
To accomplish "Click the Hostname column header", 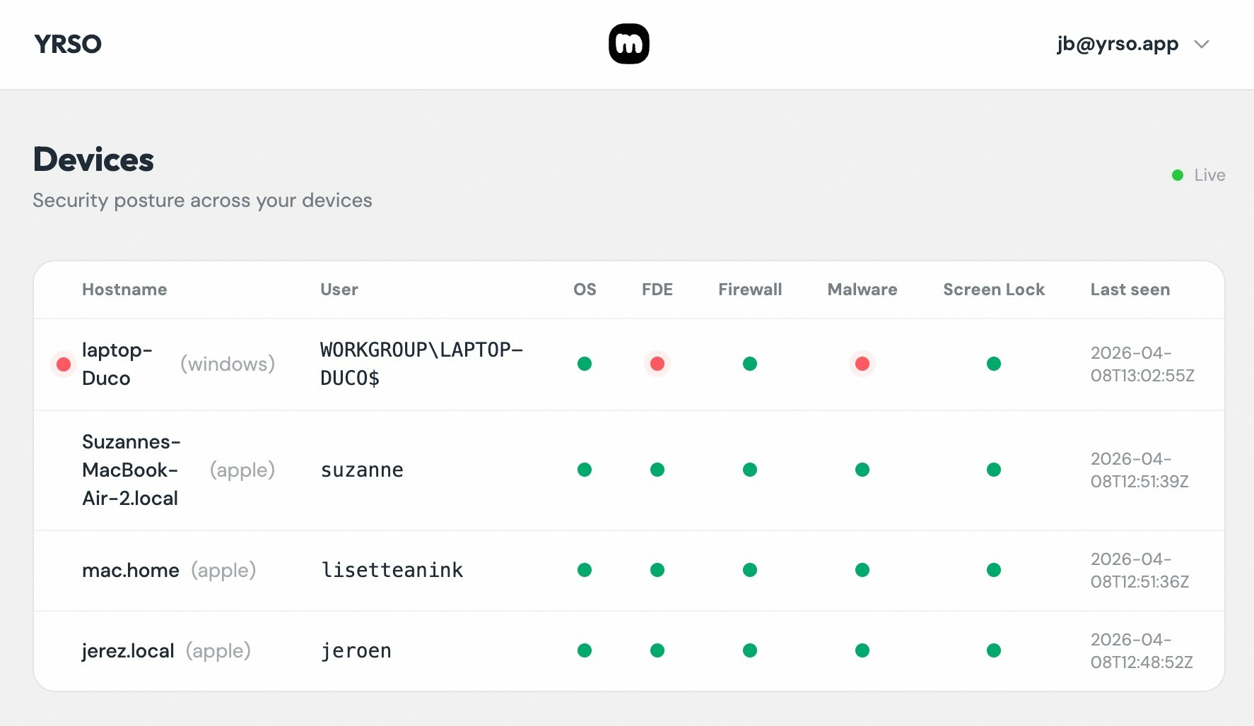I will tap(124, 290).
